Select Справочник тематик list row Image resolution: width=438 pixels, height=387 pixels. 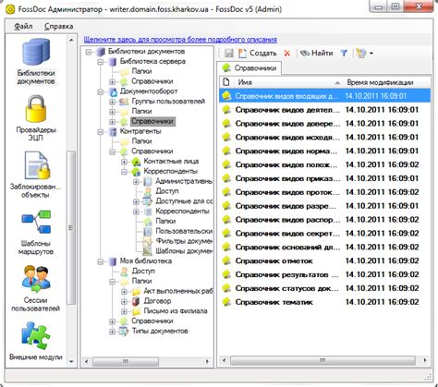click(x=324, y=302)
